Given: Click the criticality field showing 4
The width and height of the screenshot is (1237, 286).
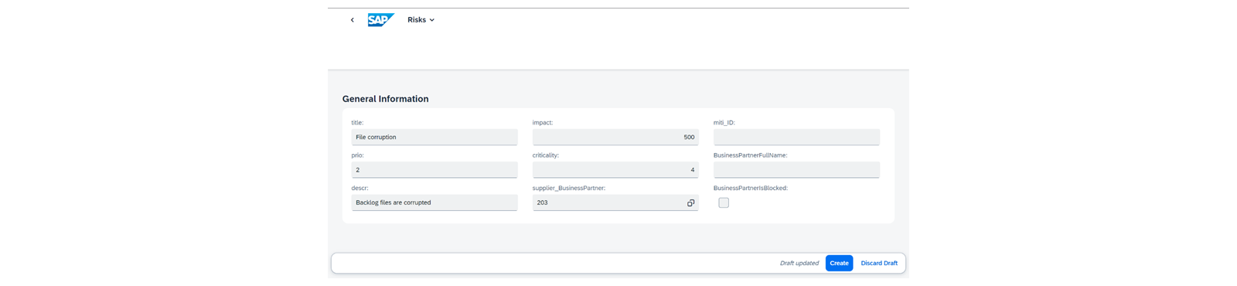Looking at the screenshot, I should (x=615, y=170).
